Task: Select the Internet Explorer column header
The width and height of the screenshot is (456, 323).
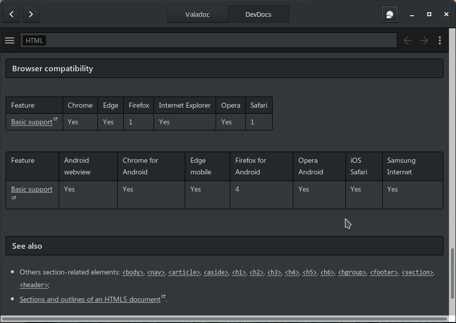Action: pyautogui.click(x=185, y=105)
